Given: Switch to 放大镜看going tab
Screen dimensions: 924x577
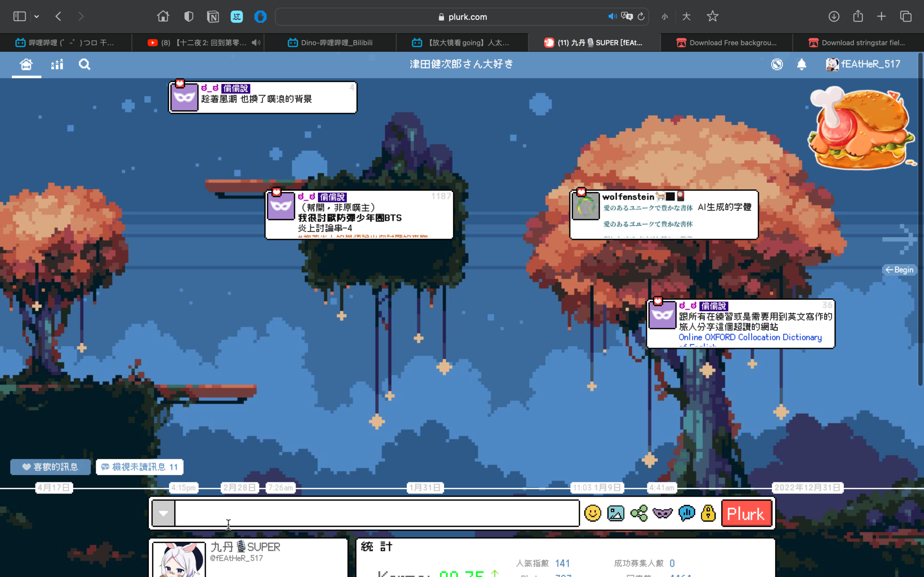Looking at the screenshot, I should tap(462, 42).
